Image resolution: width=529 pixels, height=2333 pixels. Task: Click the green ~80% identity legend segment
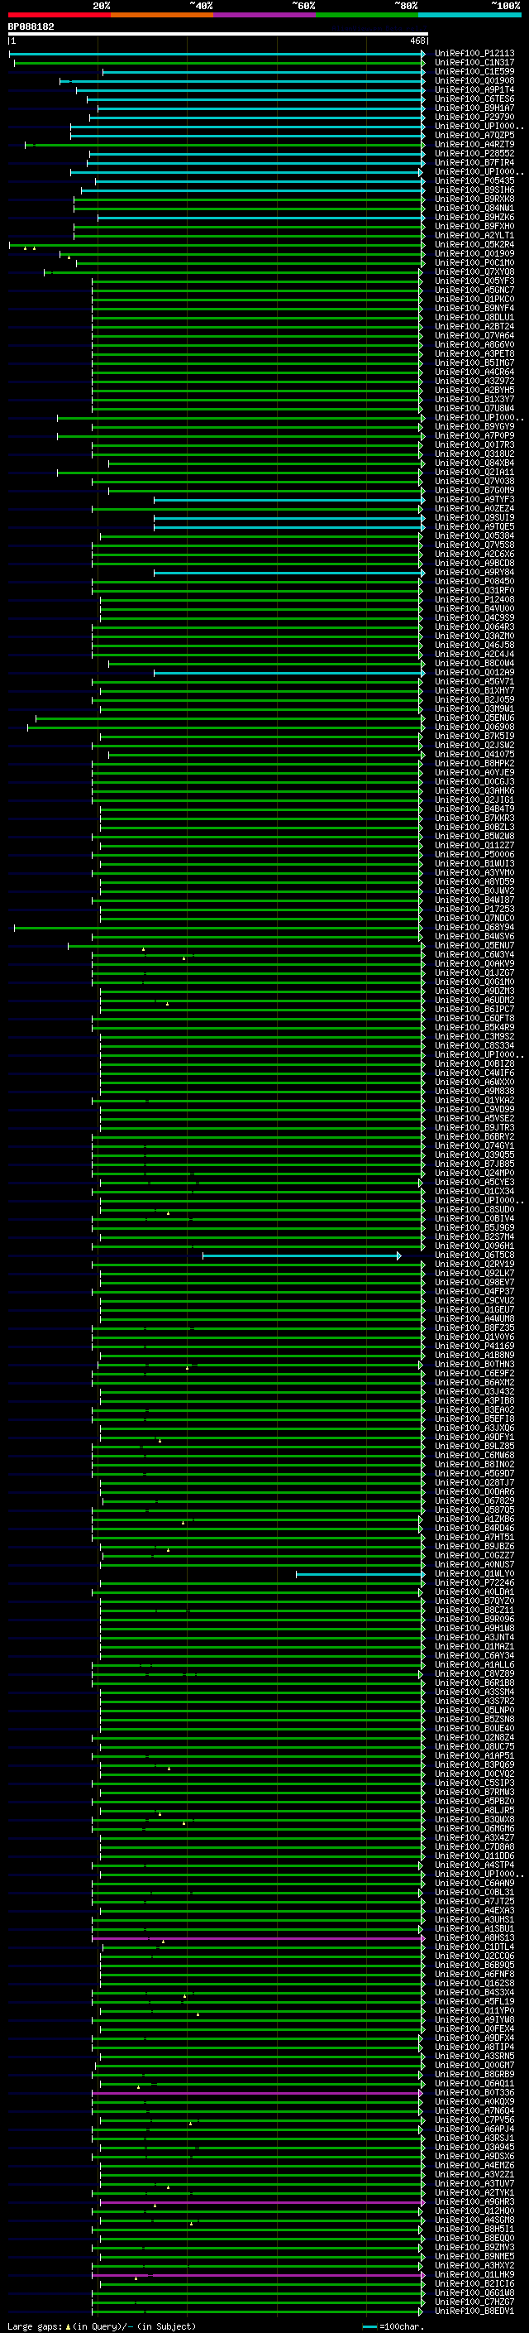tap(367, 15)
